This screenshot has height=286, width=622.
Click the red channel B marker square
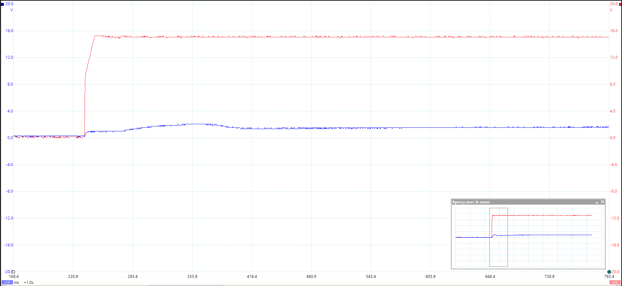(x=620, y=4)
